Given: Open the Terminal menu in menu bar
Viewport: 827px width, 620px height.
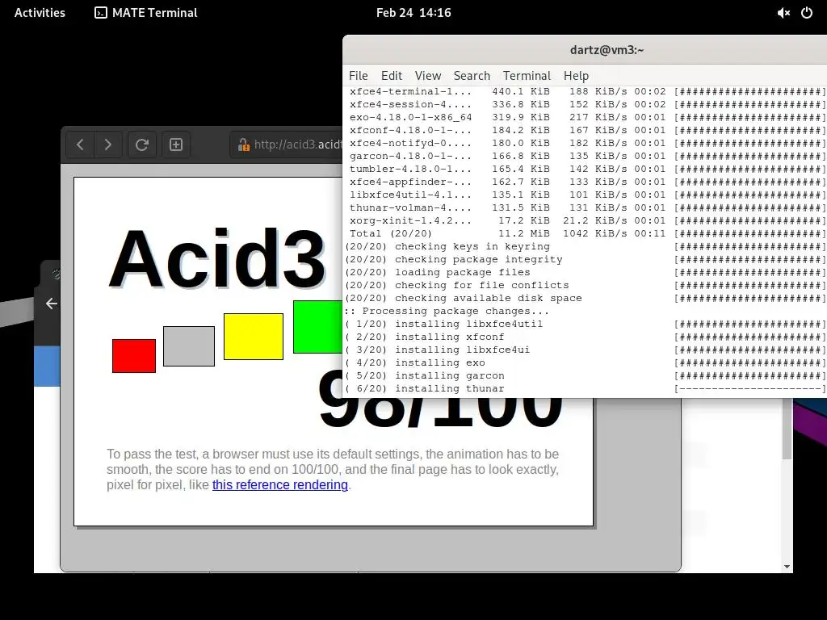Looking at the screenshot, I should (527, 76).
